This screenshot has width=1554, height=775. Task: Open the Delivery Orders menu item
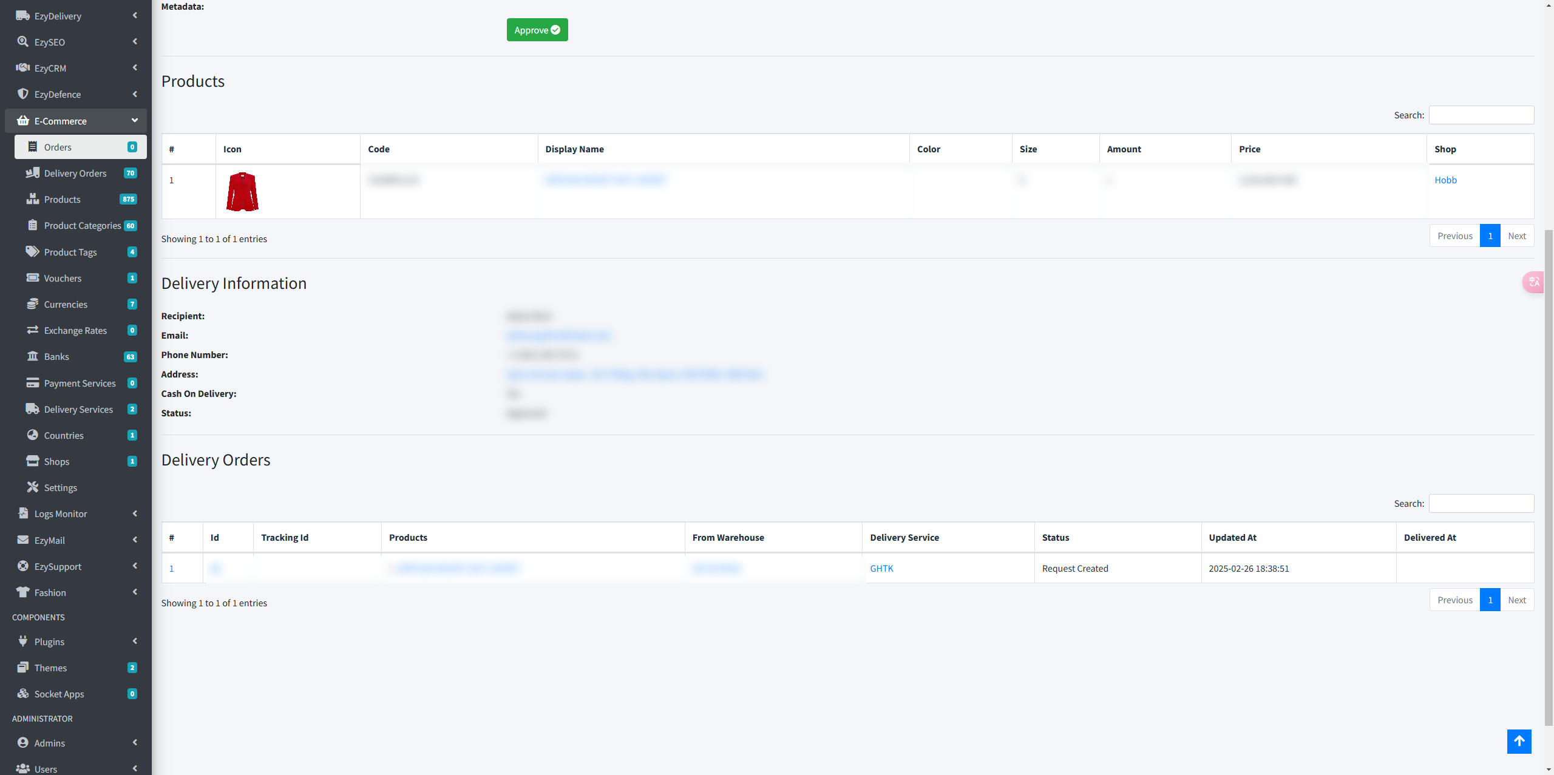pyautogui.click(x=75, y=173)
